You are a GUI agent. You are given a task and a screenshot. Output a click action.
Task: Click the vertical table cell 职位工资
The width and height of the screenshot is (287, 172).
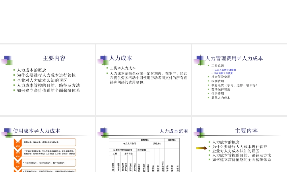(113, 167)
